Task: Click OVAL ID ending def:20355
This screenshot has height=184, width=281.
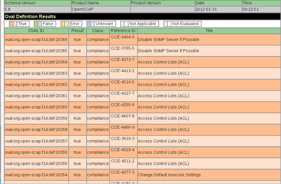Action: (36, 163)
